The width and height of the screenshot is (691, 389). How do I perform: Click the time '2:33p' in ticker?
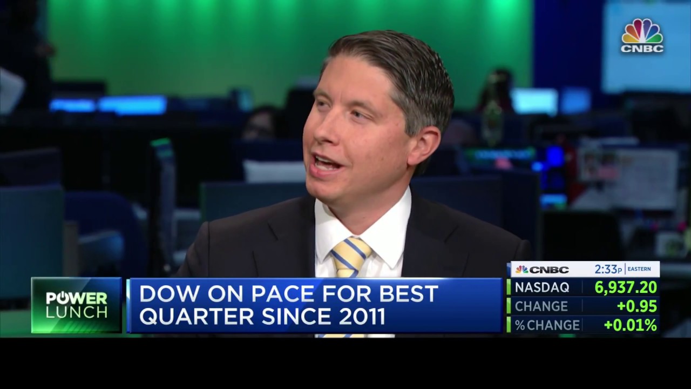pos(608,269)
